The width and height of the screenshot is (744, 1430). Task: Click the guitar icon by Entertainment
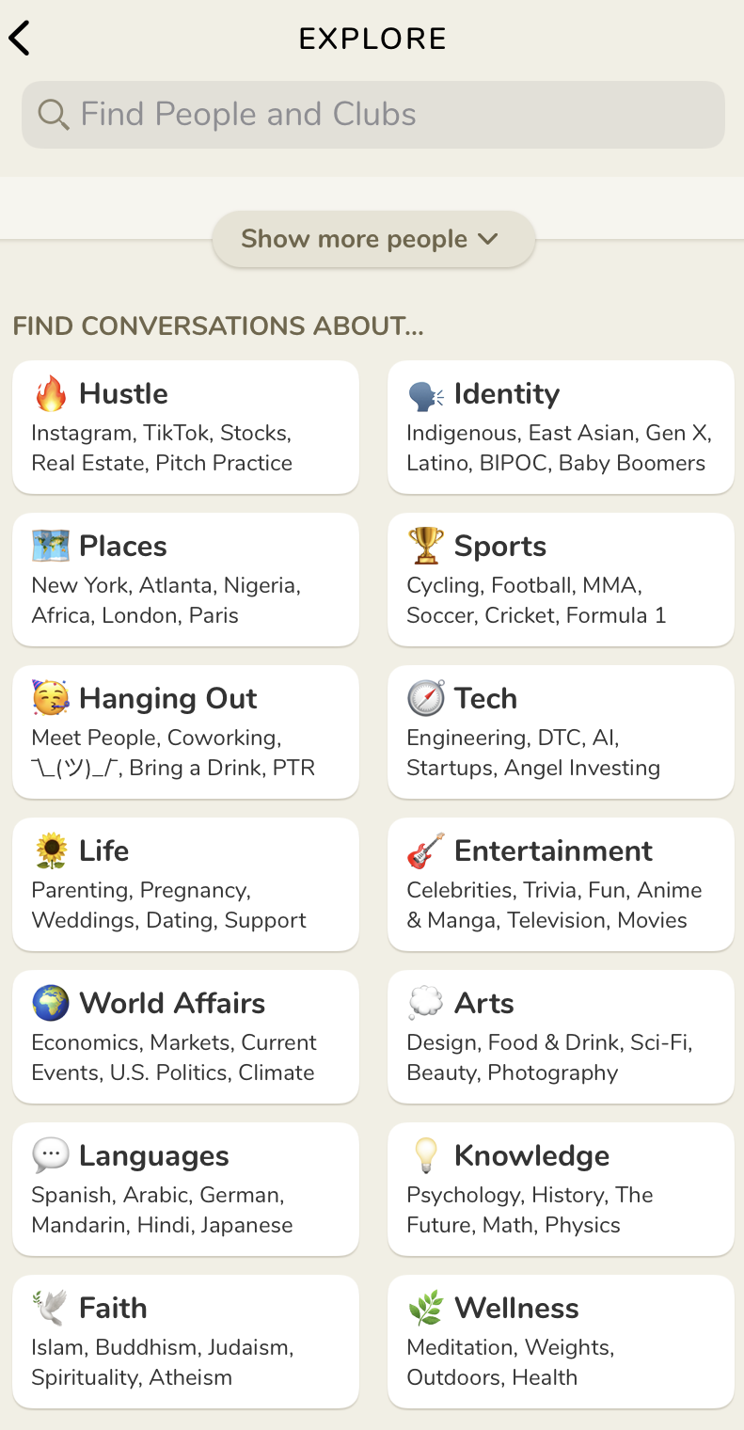pyautogui.click(x=426, y=851)
